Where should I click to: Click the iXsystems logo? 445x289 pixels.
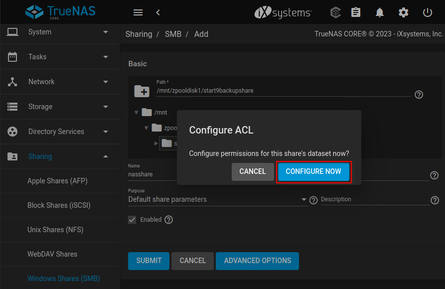[283, 12]
